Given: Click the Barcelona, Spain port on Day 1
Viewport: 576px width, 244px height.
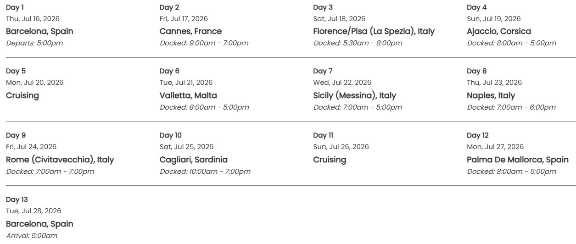Looking at the screenshot, I should pos(39,31).
